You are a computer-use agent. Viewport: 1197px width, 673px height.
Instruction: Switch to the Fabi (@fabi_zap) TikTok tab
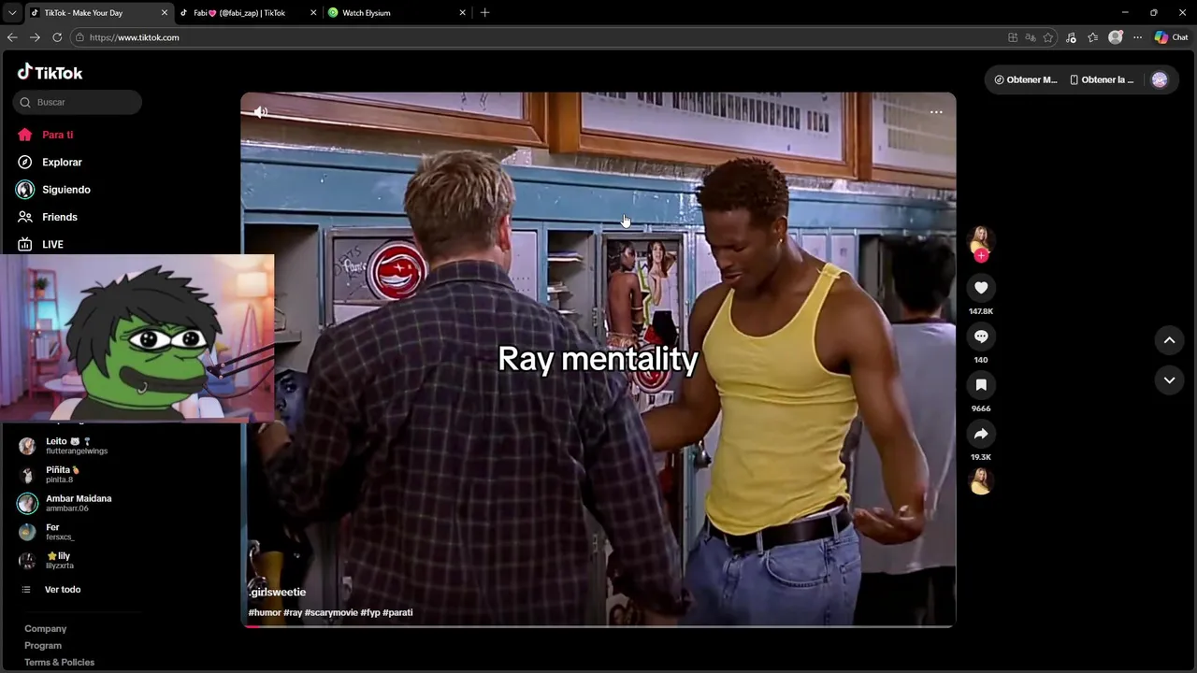[248, 13]
